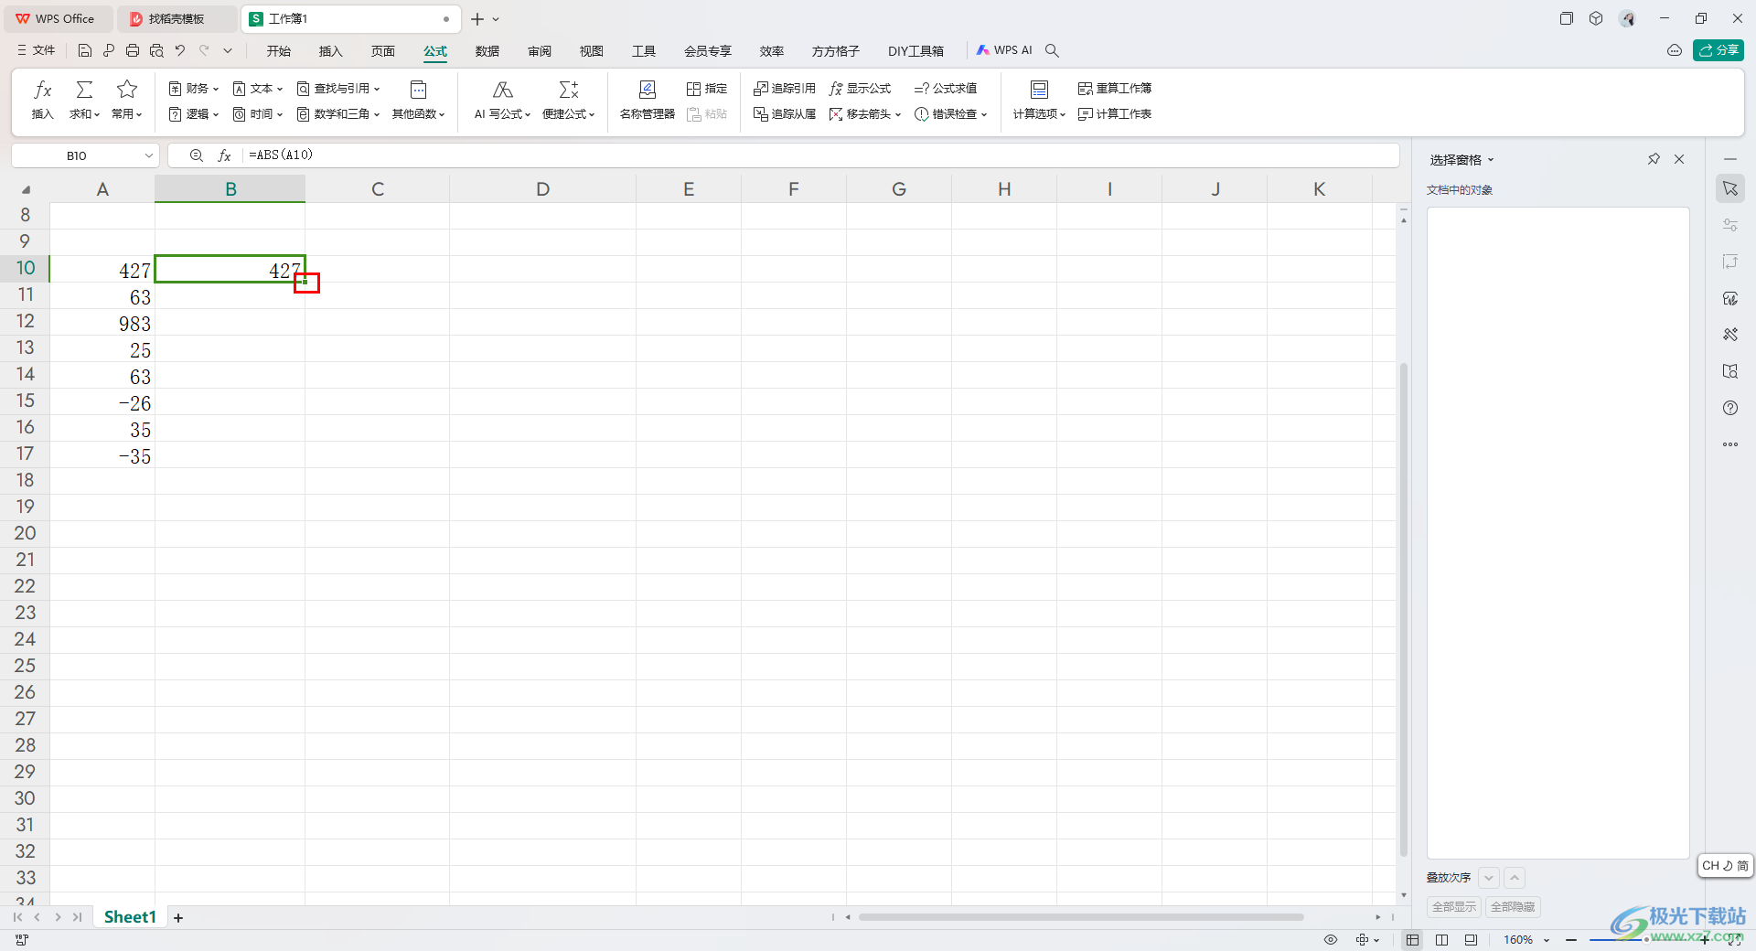Open the 视图 View ribbon tab

click(592, 51)
